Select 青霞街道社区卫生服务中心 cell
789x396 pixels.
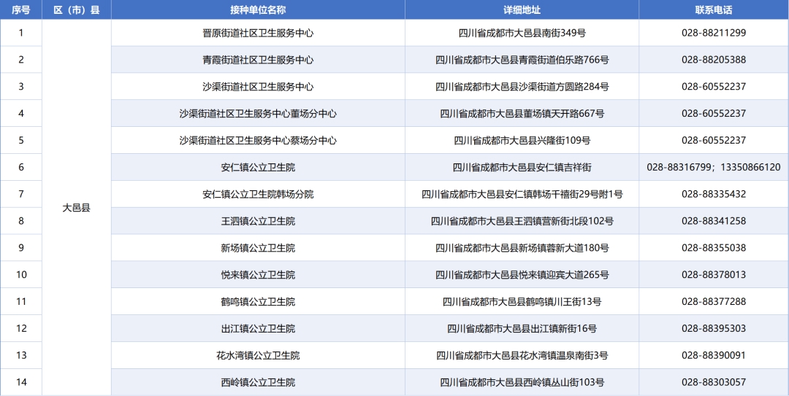(x=258, y=60)
